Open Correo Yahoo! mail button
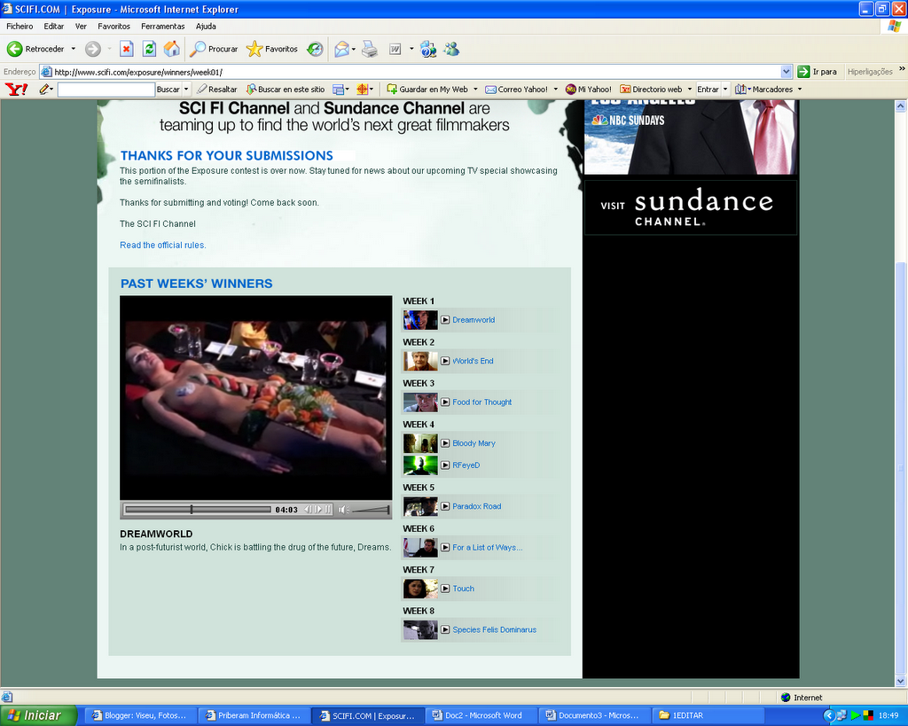 (516, 90)
